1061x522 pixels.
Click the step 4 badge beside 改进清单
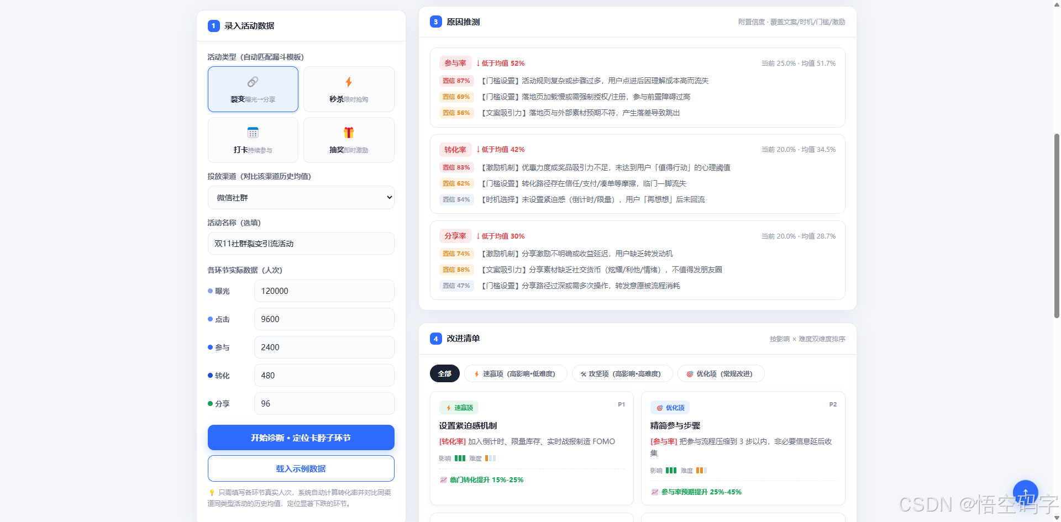click(436, 339)
